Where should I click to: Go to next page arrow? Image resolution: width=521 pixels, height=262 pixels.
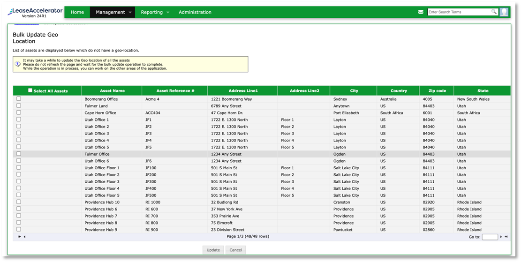501,237
